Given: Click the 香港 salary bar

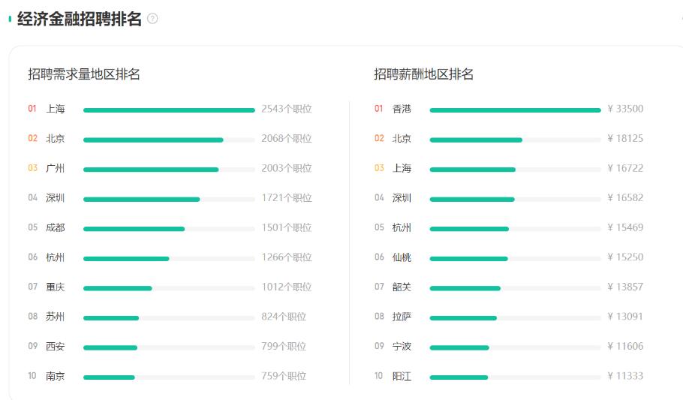Looking at the screenshot, I should pos(515,110).
